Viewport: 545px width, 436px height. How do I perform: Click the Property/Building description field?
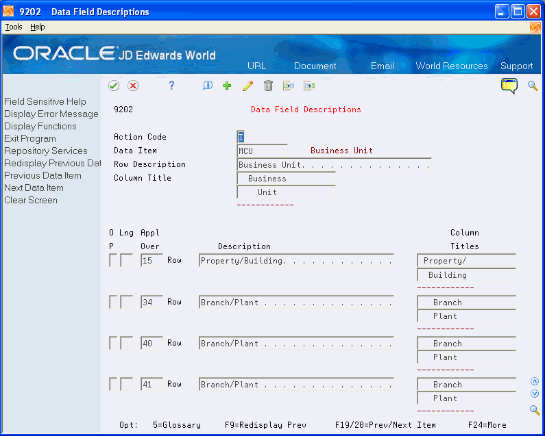tap(296, 260)
